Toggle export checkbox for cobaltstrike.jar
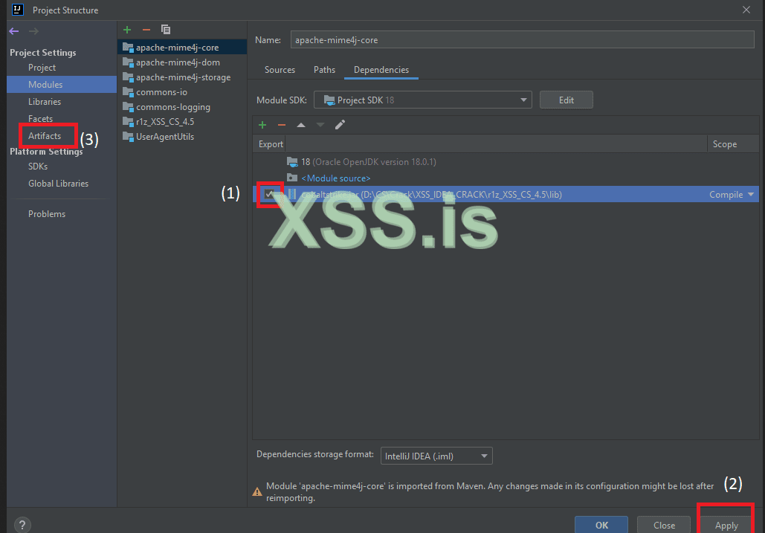Image resolution: width=765 pixels, height=533 pixels. [x=269, y=194]
